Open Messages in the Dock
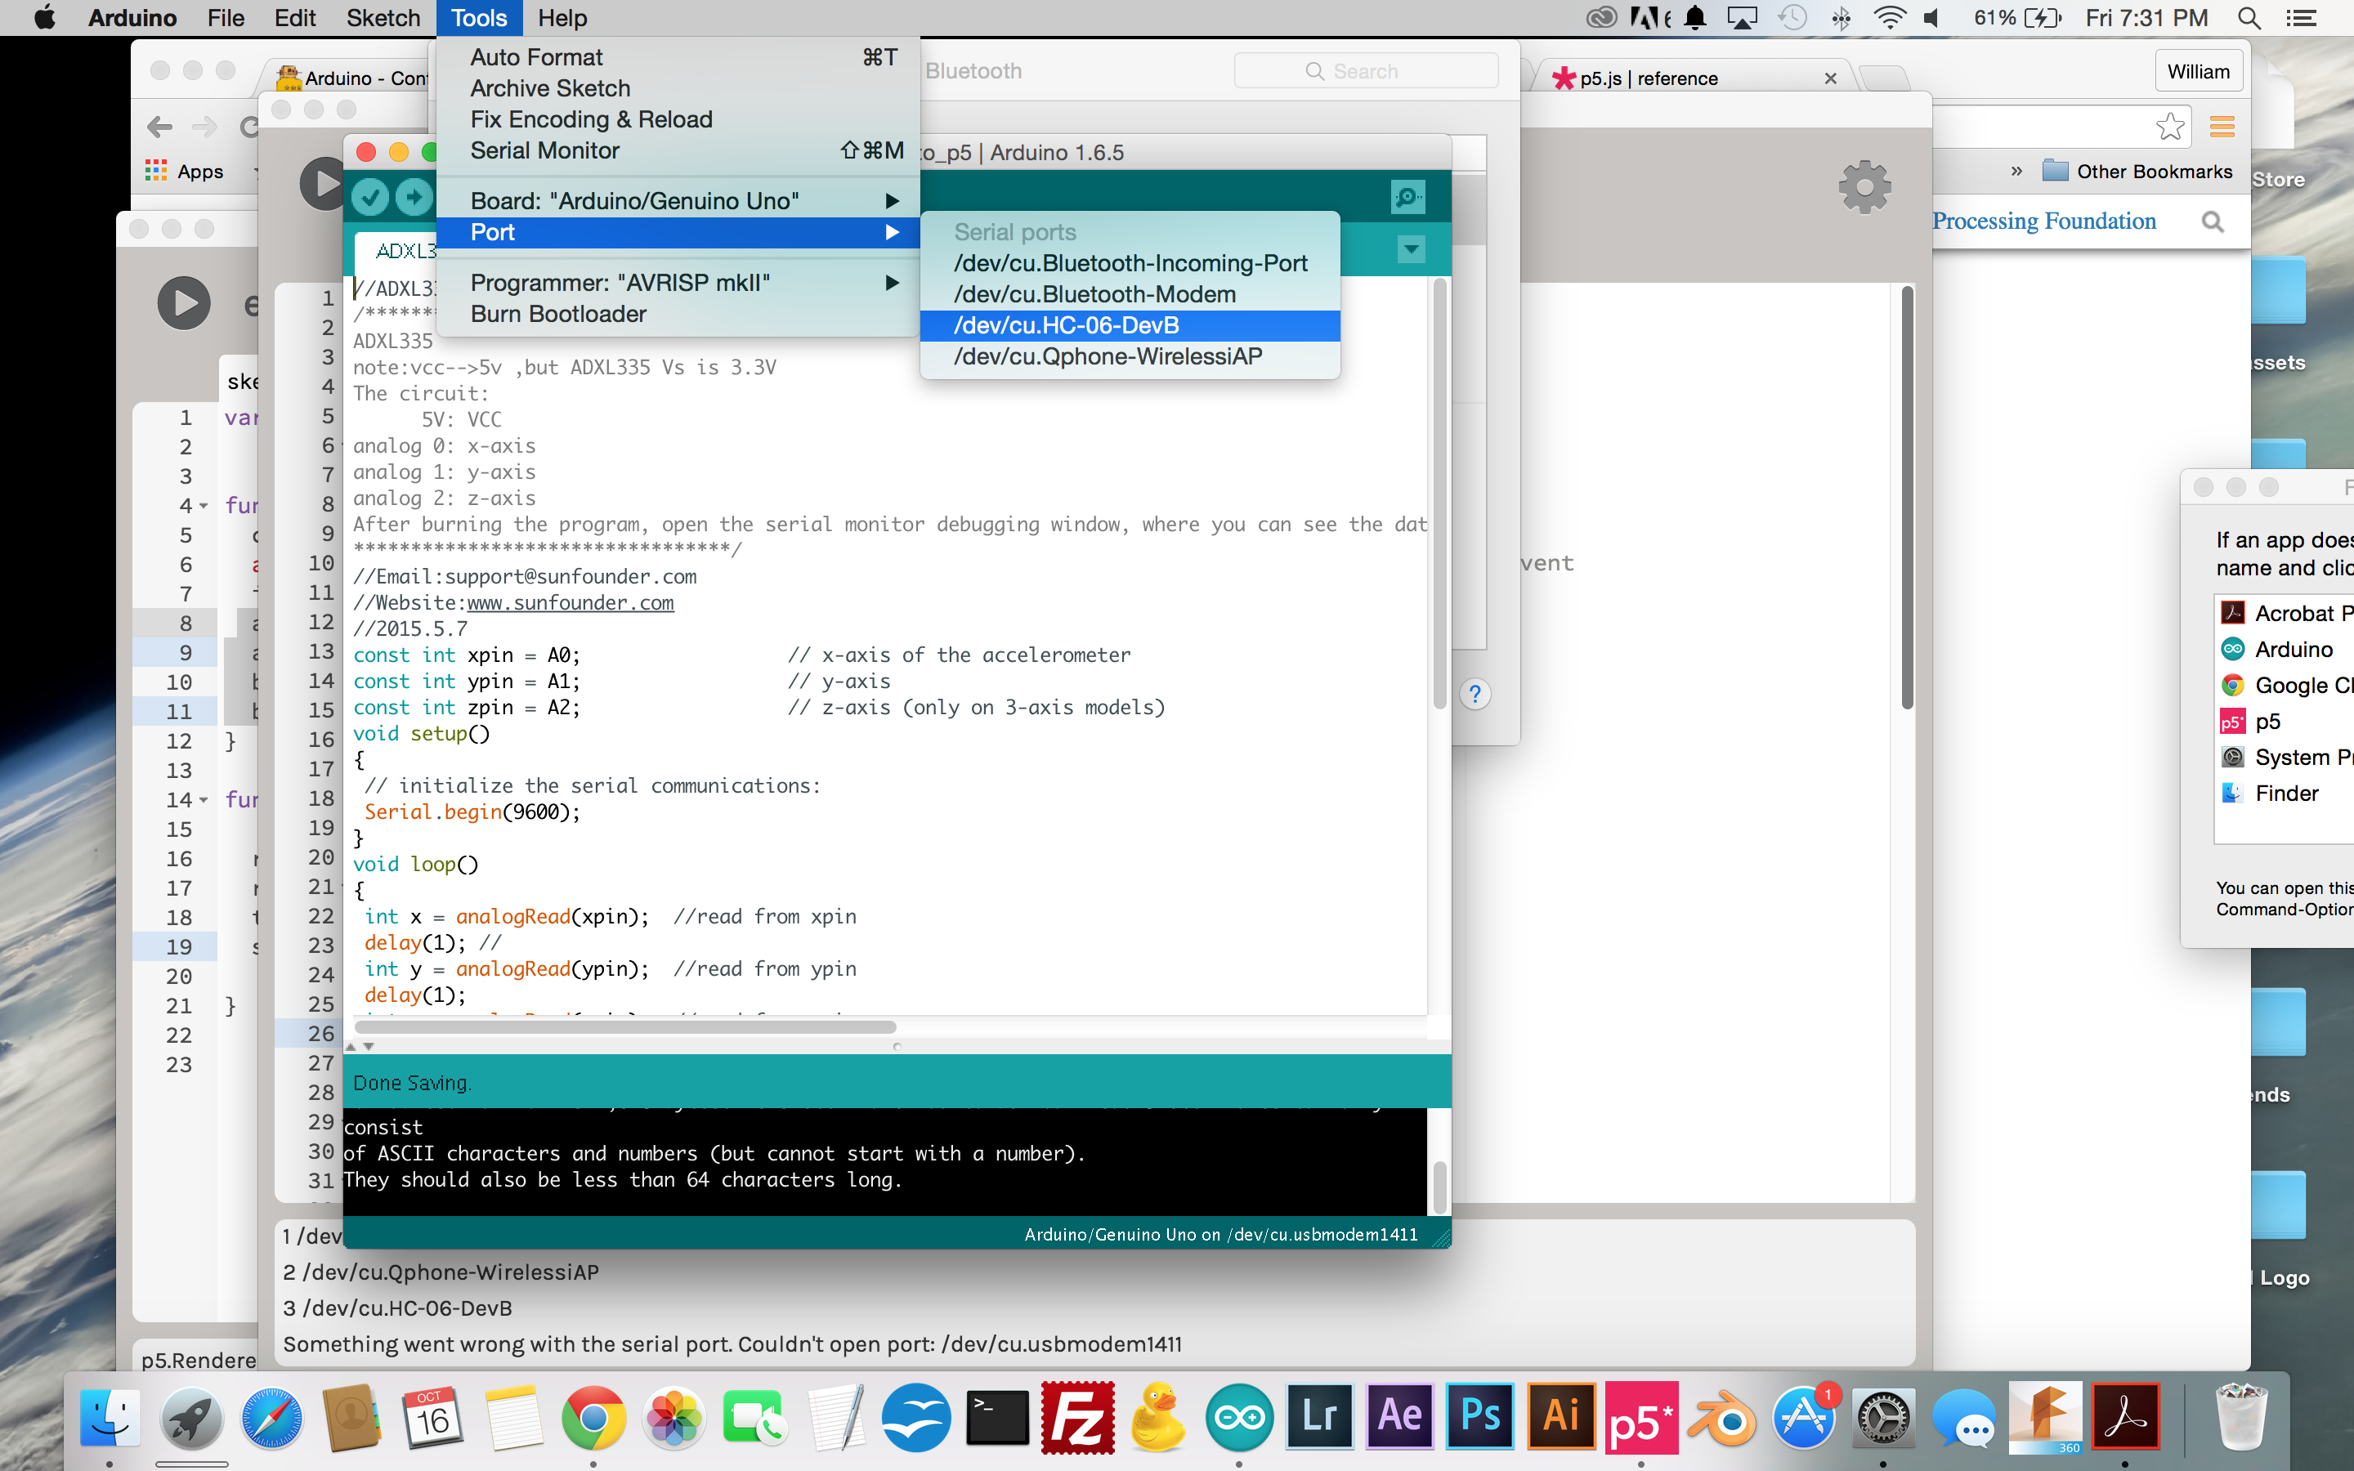Screen dimensions: 2354x1471 tap(1964, 1419)
